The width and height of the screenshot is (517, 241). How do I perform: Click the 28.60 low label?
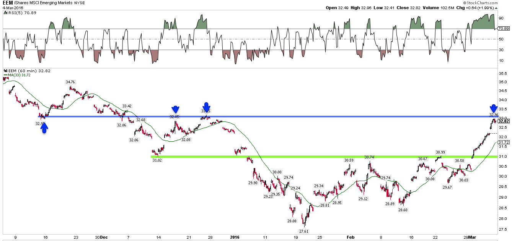point(403,210)
